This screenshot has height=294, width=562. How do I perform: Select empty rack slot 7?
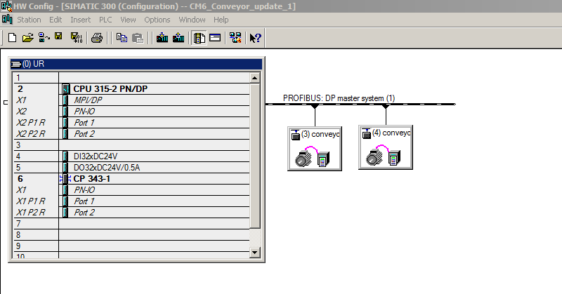[x=131, y=224]
